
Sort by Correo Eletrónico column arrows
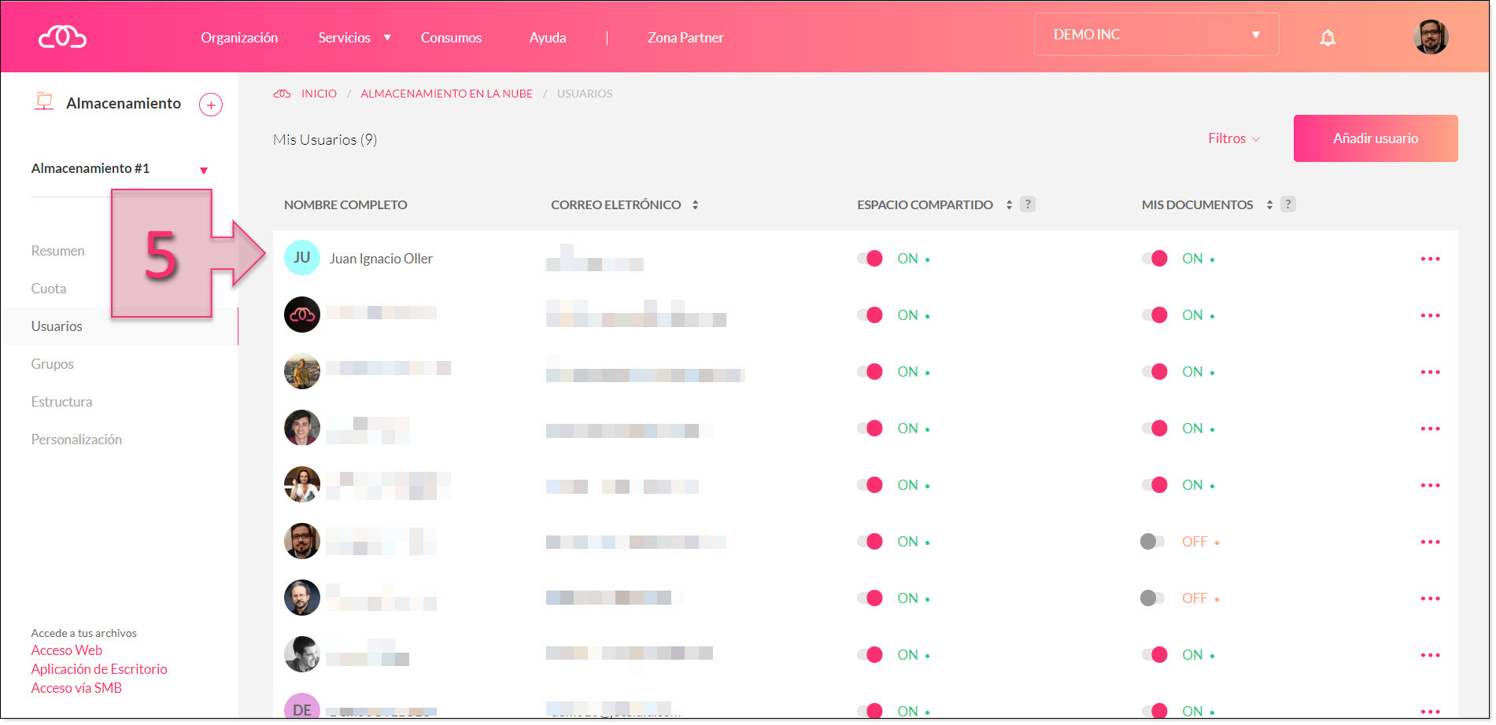(x=695, y=205)
